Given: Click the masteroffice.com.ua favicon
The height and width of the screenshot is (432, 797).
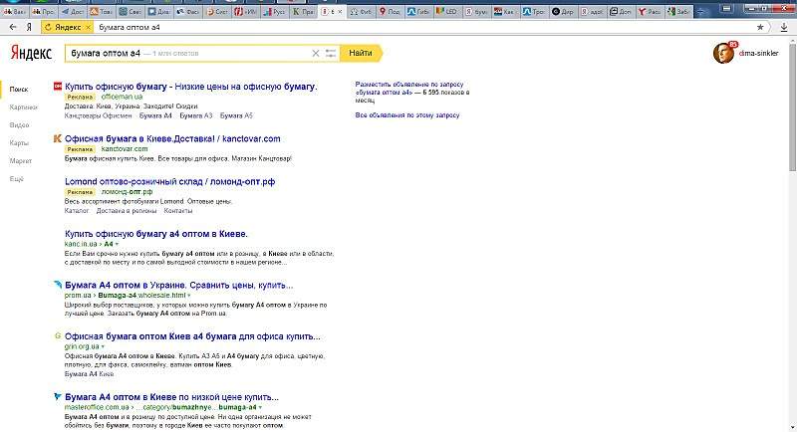Looking at the screenshot, I should click(58, 396).
